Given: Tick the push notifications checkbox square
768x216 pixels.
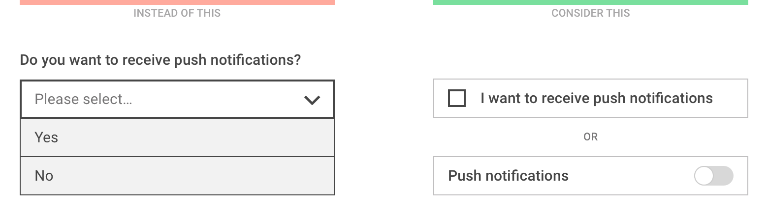Looking at the screenshot, I should click(457, 99).
